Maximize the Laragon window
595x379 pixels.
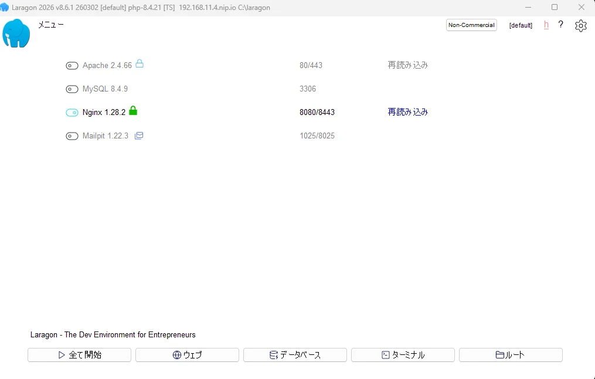555,7
